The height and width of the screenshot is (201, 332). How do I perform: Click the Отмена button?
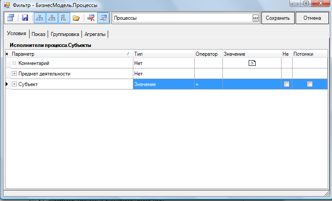point(312,18)
